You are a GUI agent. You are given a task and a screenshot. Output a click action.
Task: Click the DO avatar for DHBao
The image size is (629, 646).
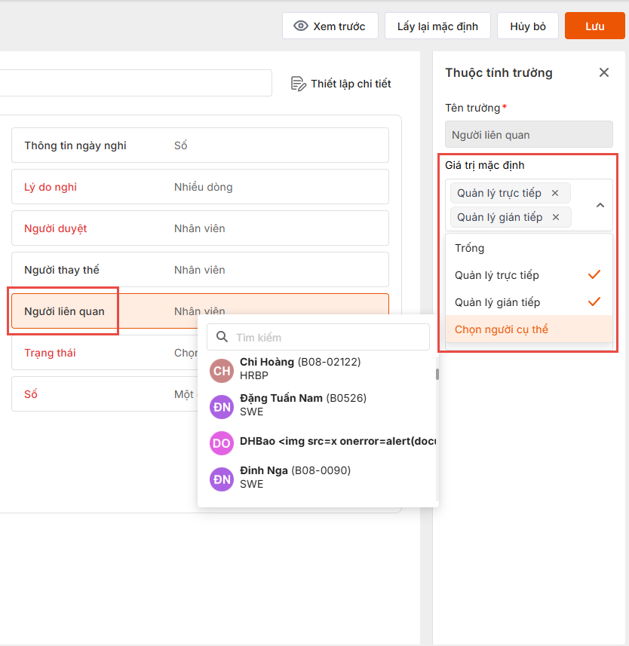tap(222, 442)
